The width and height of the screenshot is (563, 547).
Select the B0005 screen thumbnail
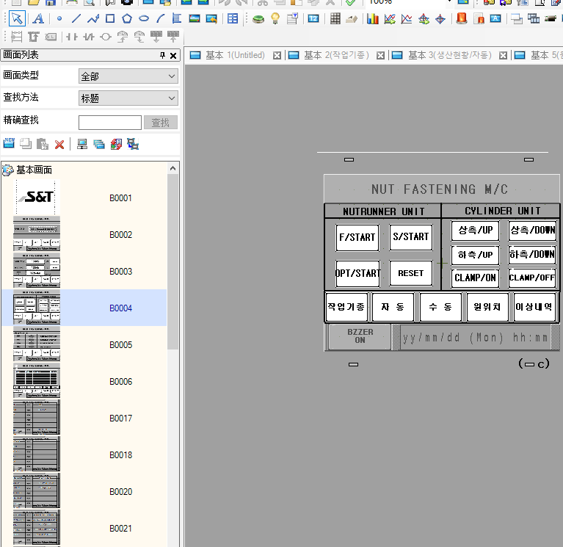pyautogui.click(x=36, y=344)
